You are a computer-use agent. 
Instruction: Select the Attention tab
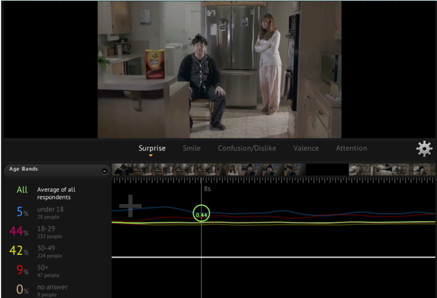coord(351,148)
